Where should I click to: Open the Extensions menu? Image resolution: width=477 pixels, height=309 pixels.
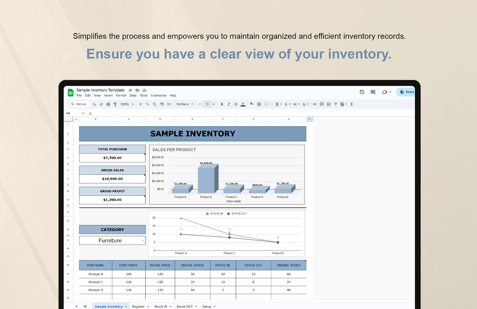click(x=159, y=95)
